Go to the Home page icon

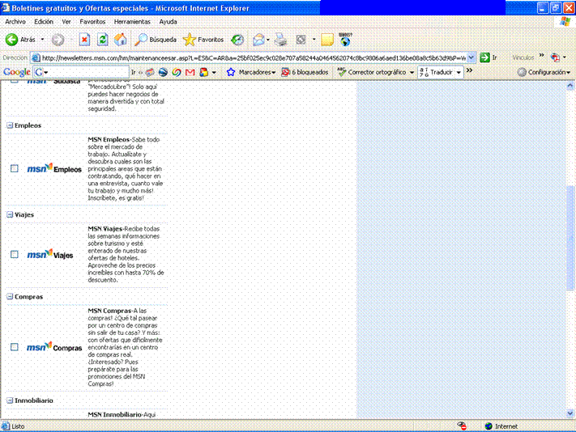click(121, 39)
